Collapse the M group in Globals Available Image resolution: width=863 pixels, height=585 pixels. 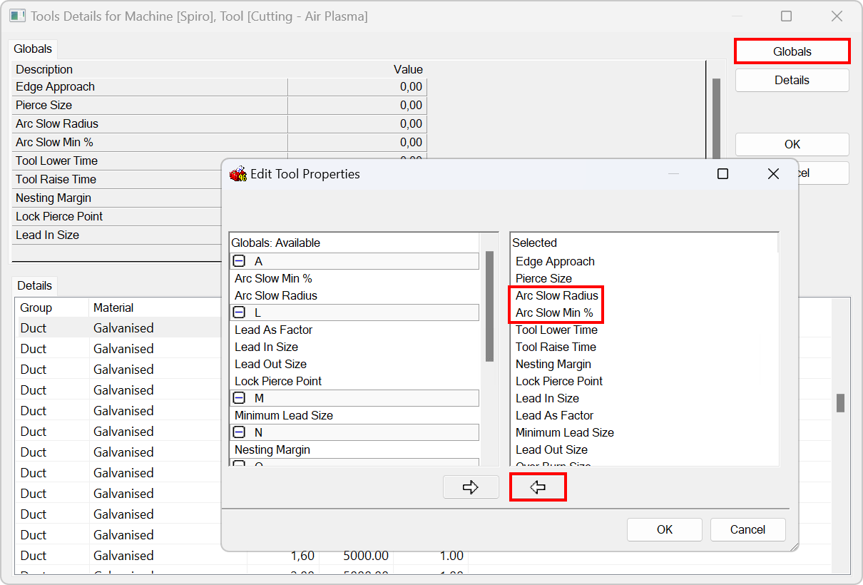coord(239,398)
